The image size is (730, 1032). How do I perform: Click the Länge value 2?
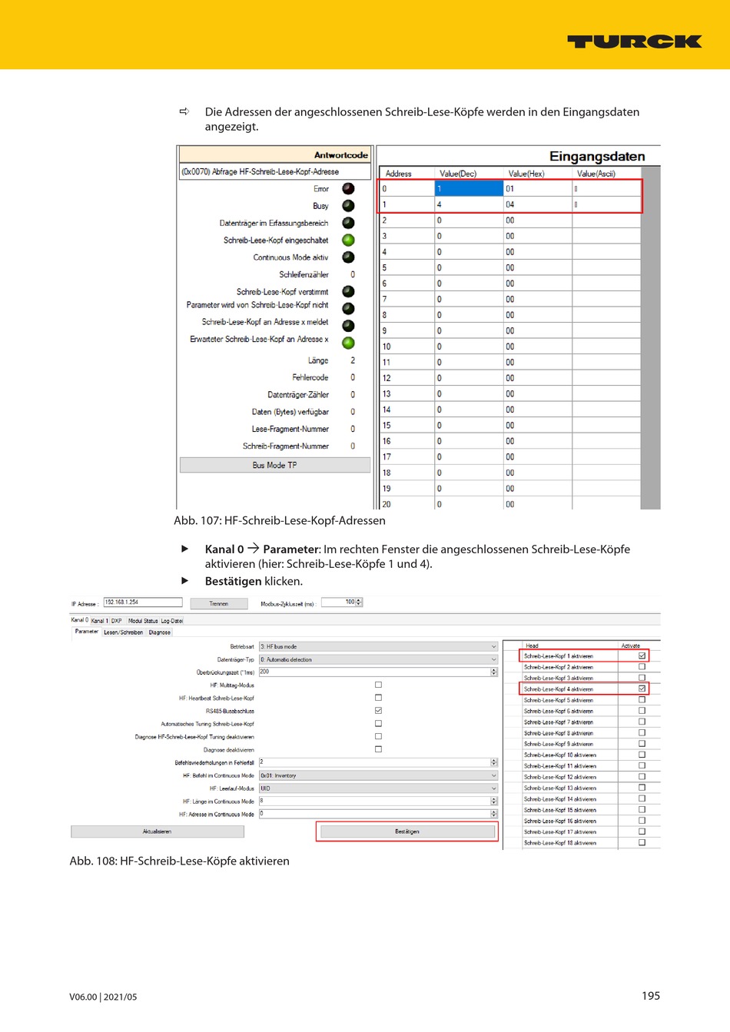click(x=353, y=360)
